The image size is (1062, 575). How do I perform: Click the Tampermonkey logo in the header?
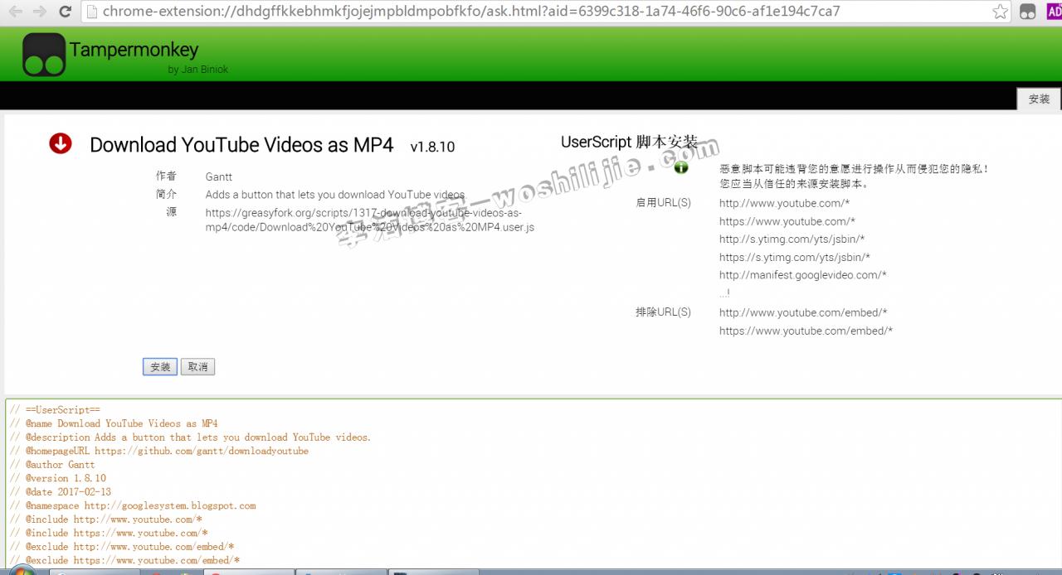click(x=44, y=55)
